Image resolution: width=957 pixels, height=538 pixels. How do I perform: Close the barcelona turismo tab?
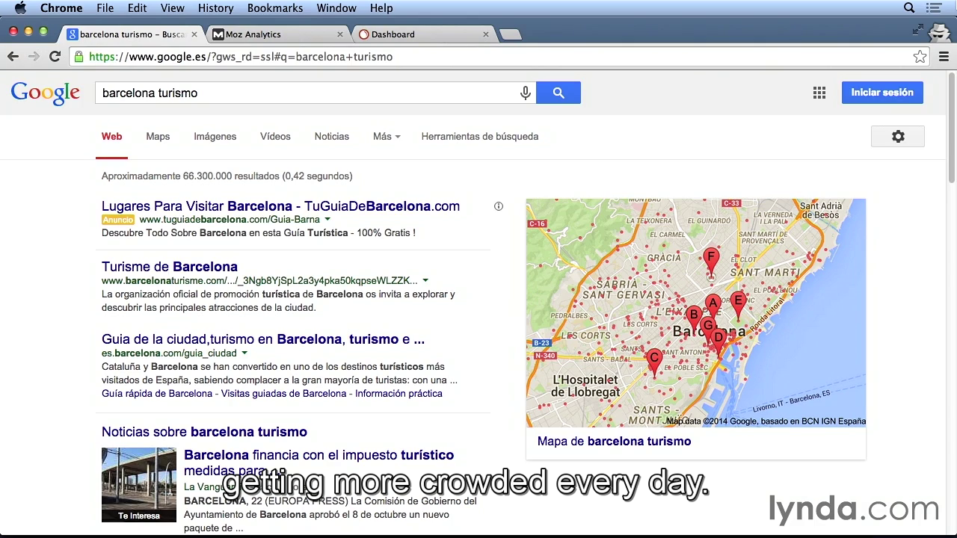point(194,34)
